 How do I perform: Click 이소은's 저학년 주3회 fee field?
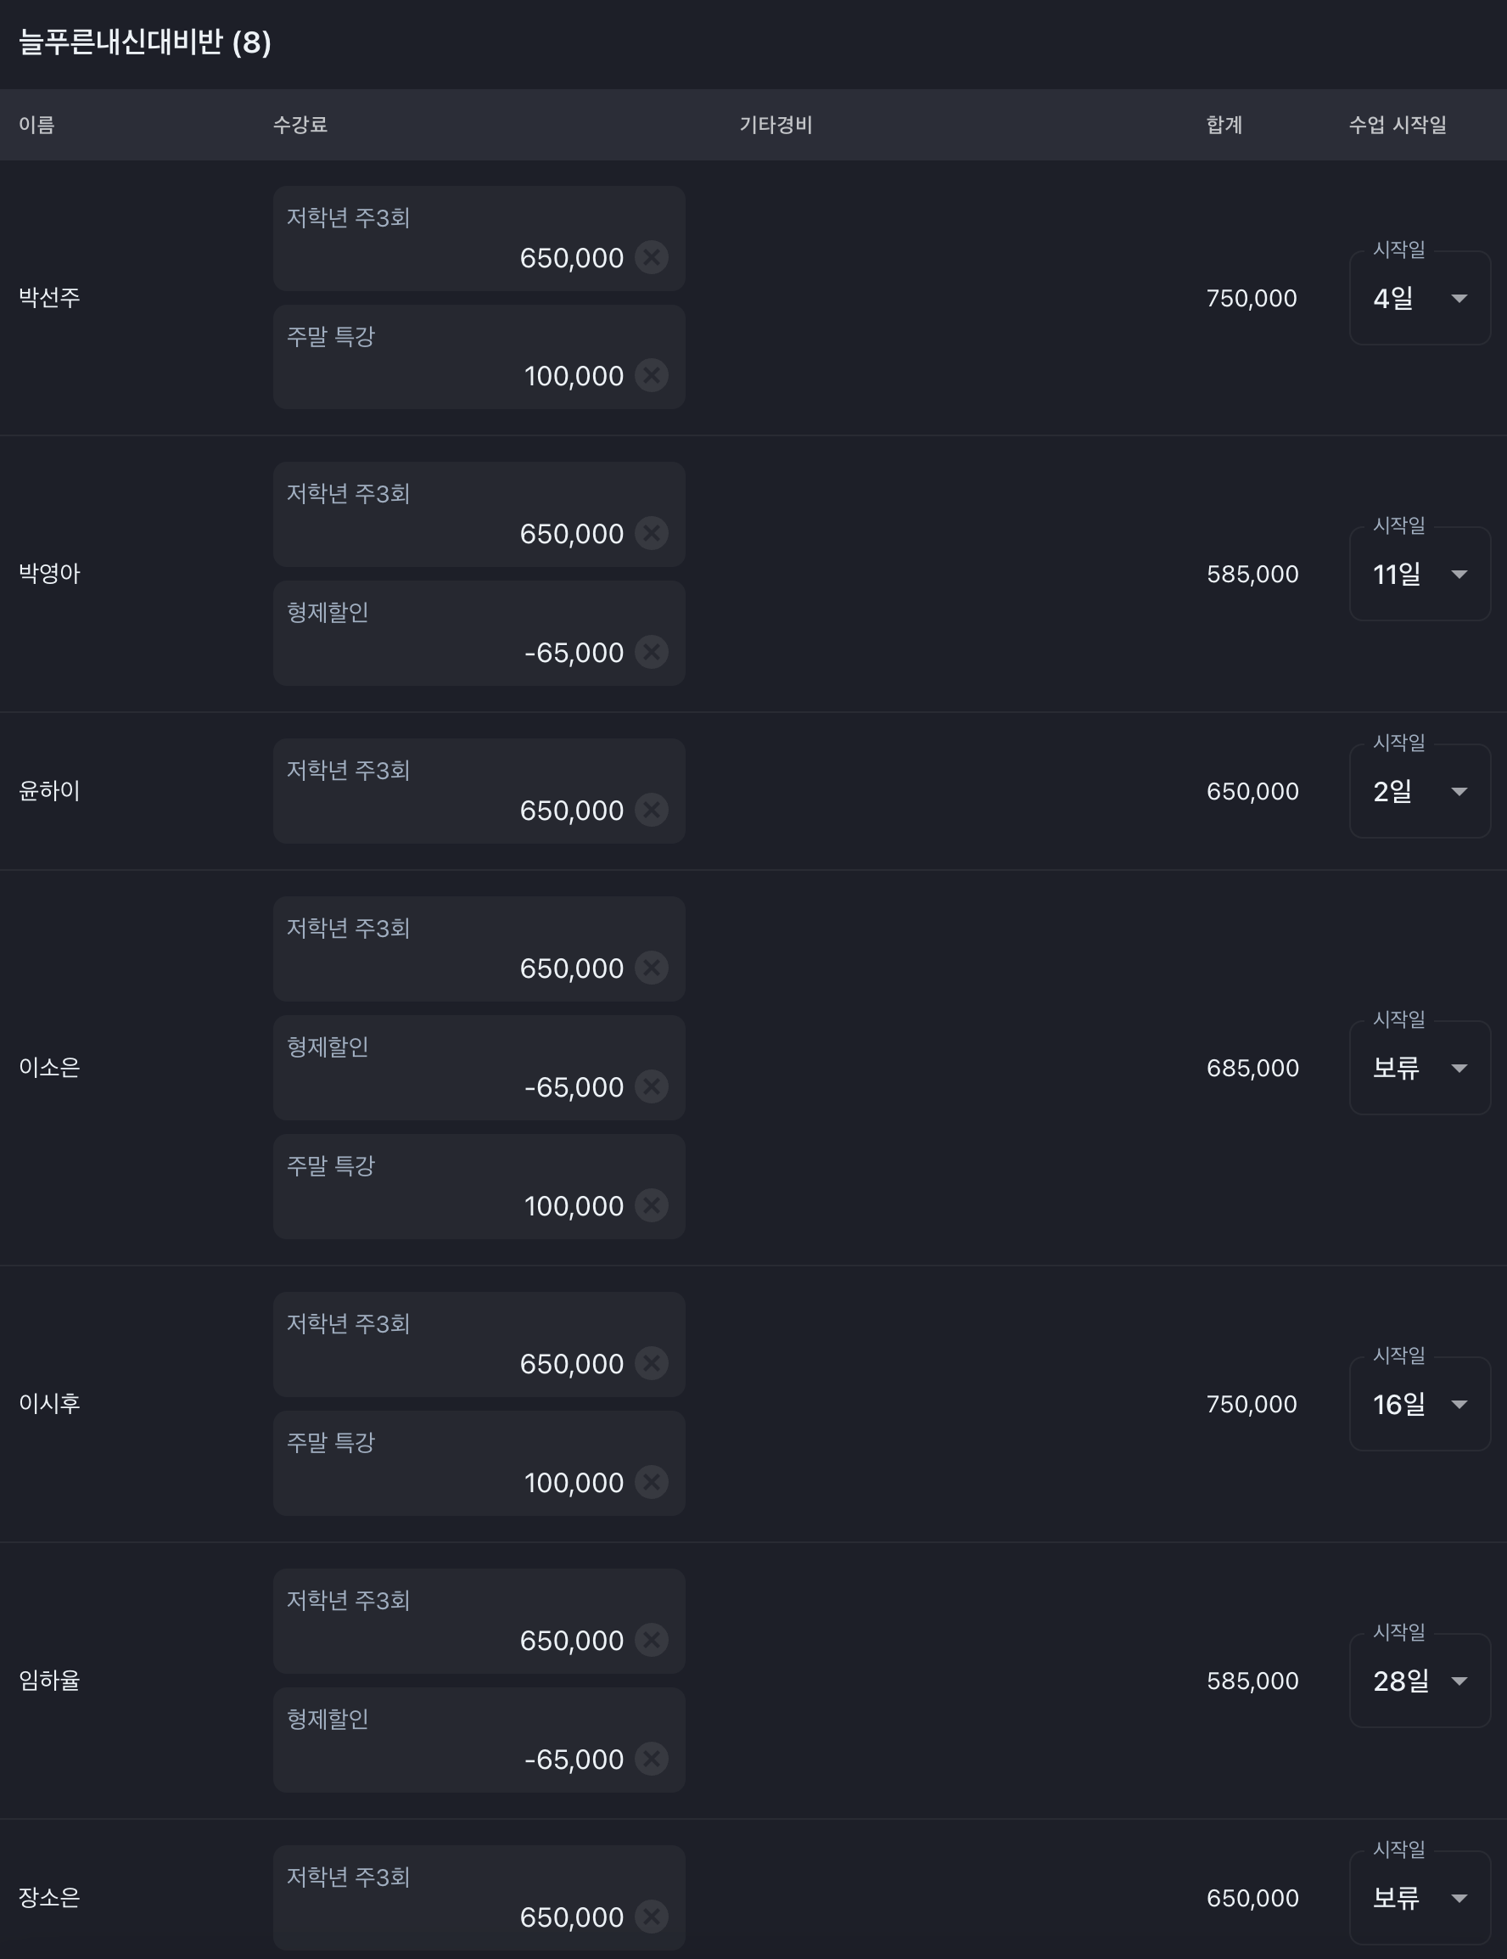click(479, 949)
